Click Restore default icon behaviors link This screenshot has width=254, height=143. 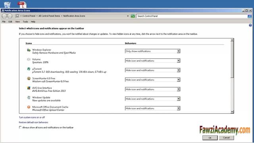(33, 122)
